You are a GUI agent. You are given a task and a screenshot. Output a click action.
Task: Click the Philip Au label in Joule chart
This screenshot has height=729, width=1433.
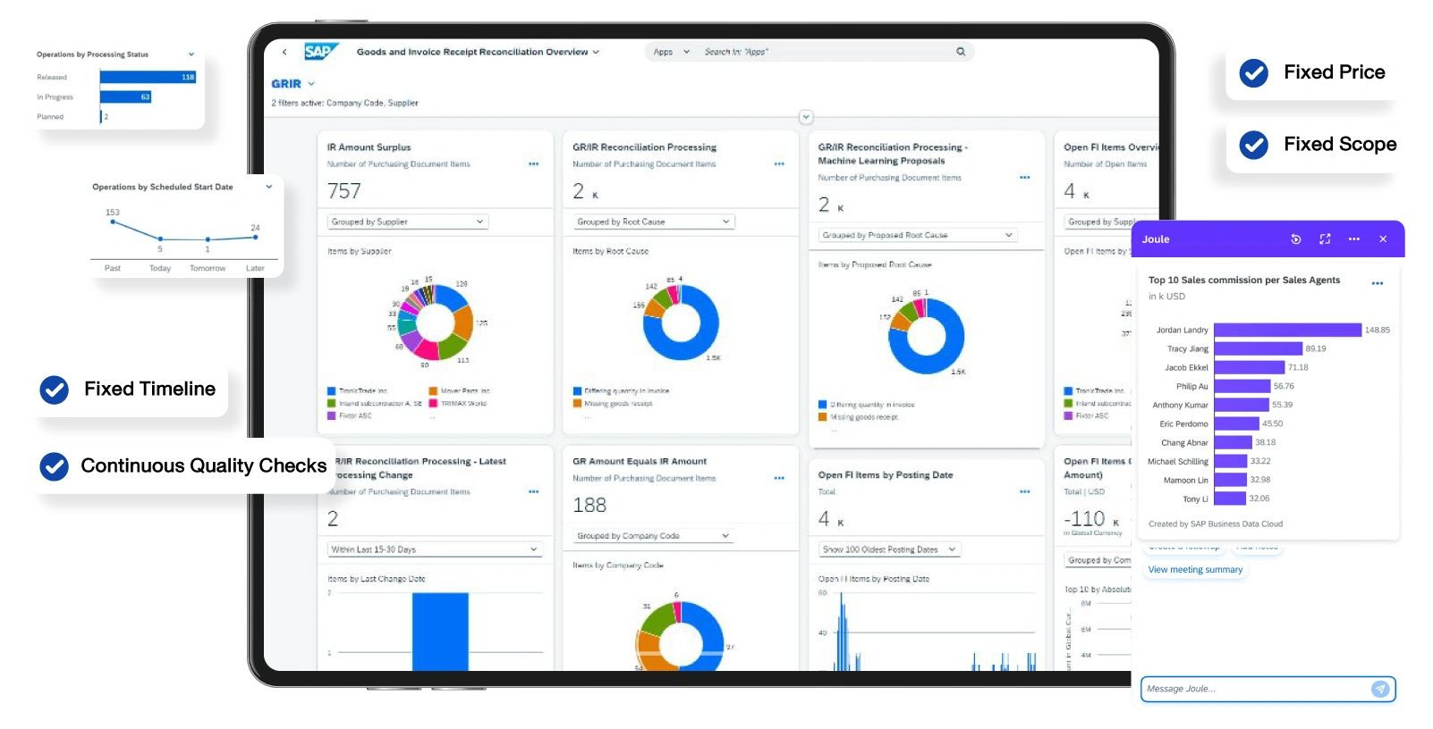[1192, 387]
